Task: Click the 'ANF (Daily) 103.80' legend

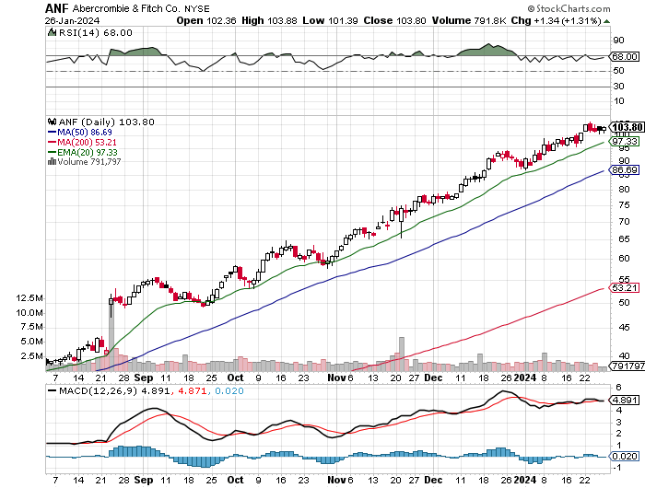Action: coord(107,122)
